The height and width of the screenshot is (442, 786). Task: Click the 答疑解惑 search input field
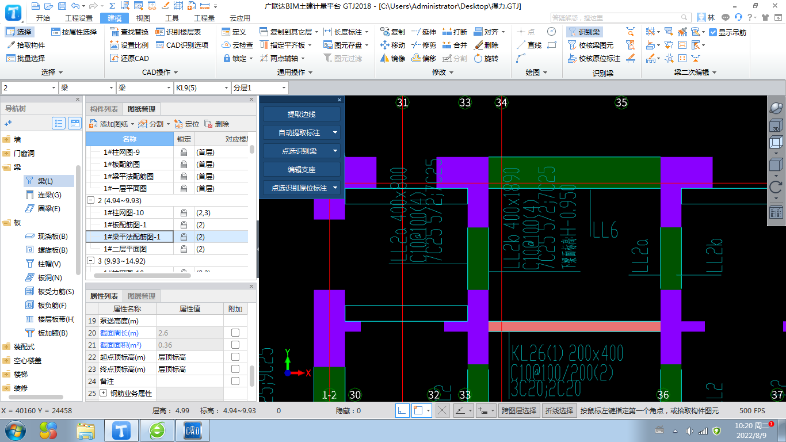tap(622, 18)
